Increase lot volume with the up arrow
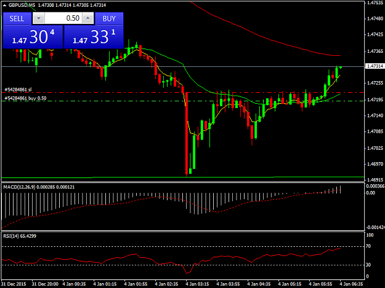Image resolution: width=385 pixels, height=288 pixels. (x=88, y=18)
